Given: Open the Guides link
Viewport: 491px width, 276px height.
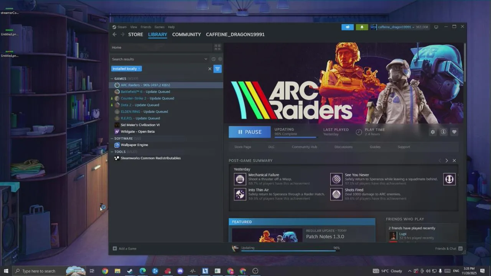Looking at the screenshot, I should (x=375, y=147).
